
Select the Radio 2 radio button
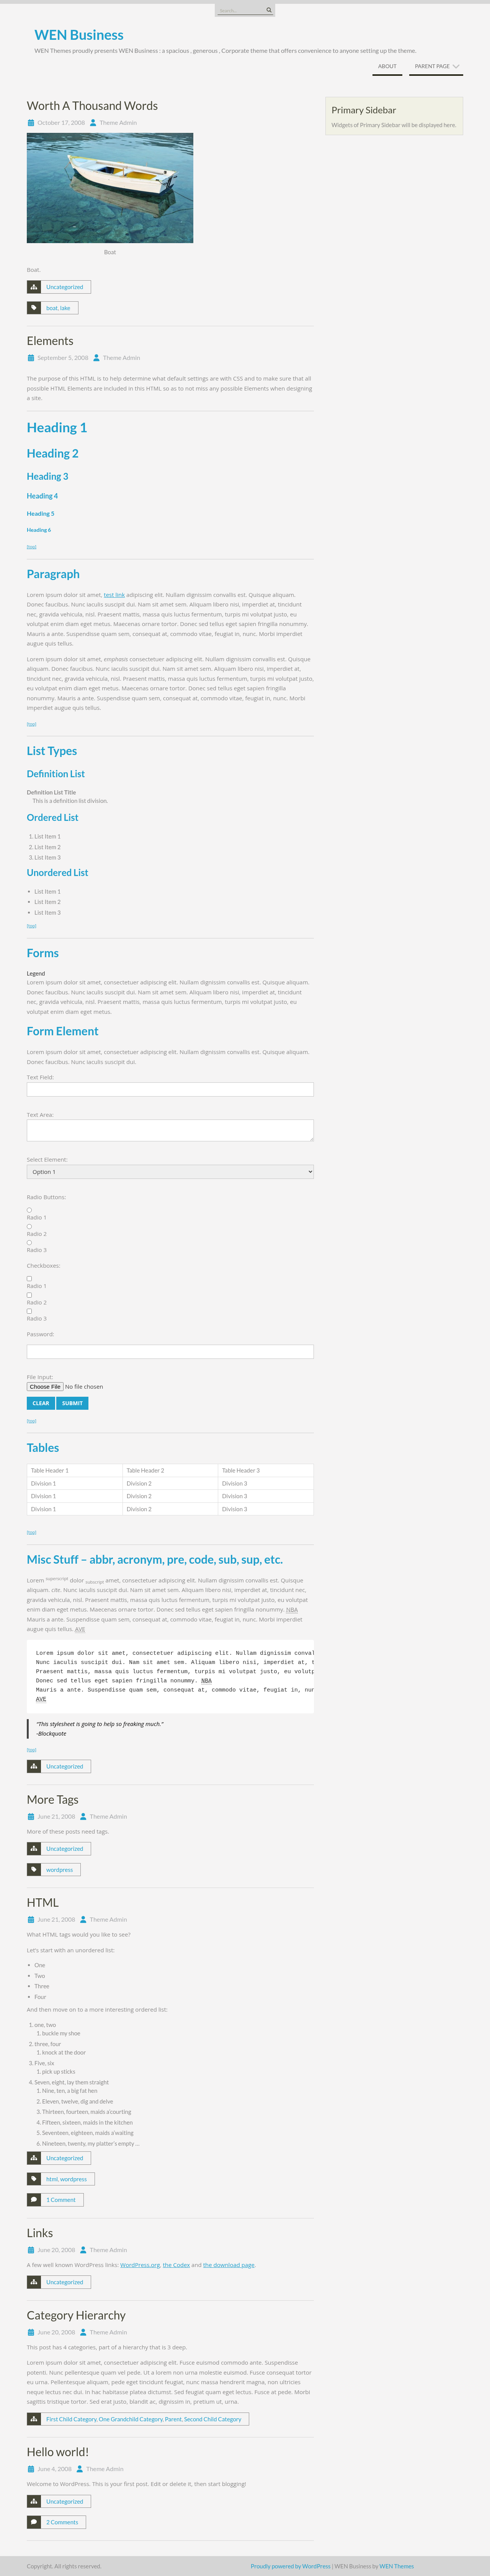point(29,1226)
